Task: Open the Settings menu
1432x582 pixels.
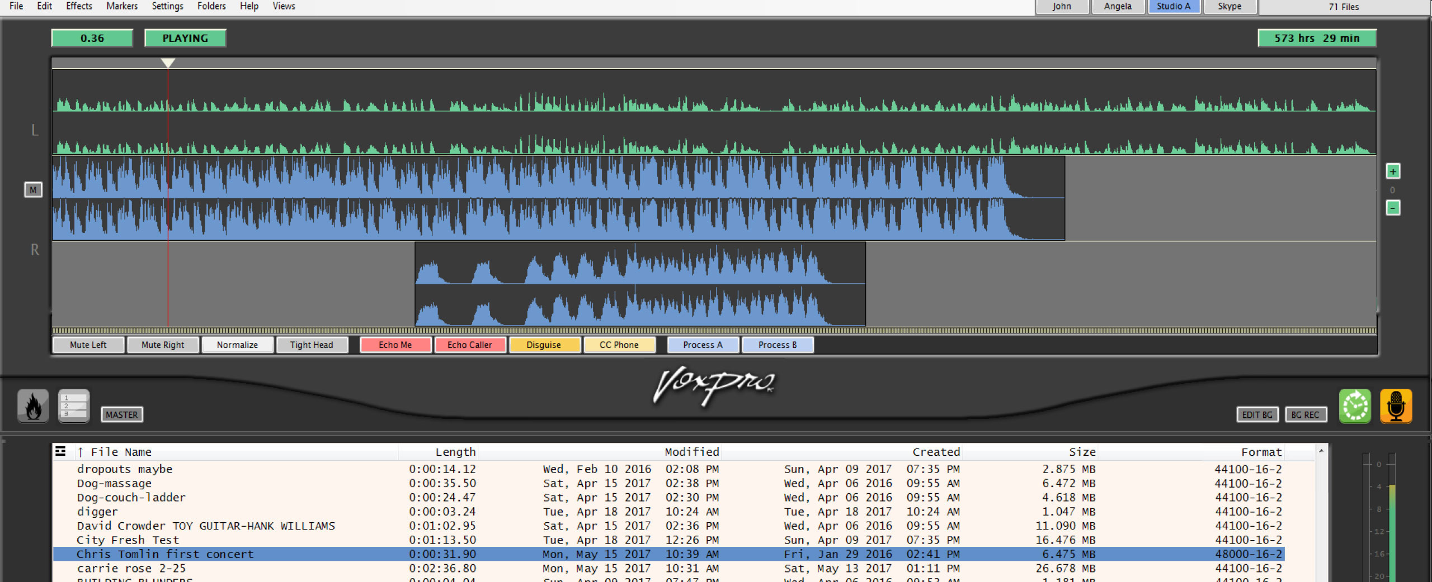Action: (167, 6)
